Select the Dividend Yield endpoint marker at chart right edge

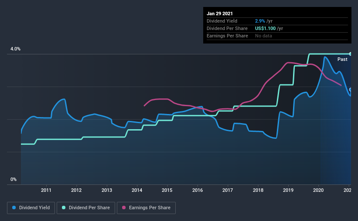[x=350, y=90]
